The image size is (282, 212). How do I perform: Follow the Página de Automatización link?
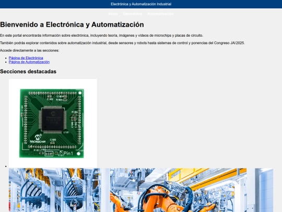click(x=29, y=62)
